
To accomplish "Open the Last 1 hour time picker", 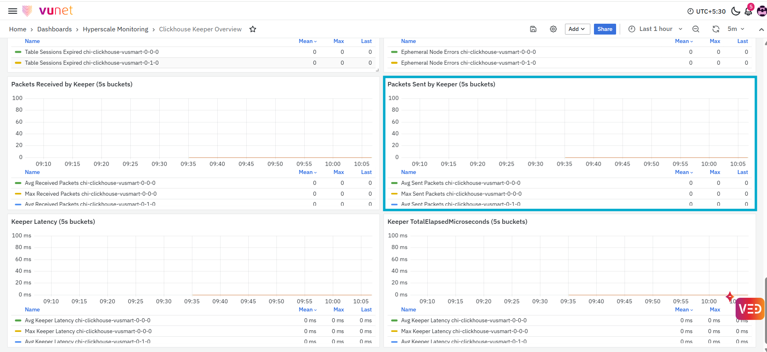I will tap(656, 29).
